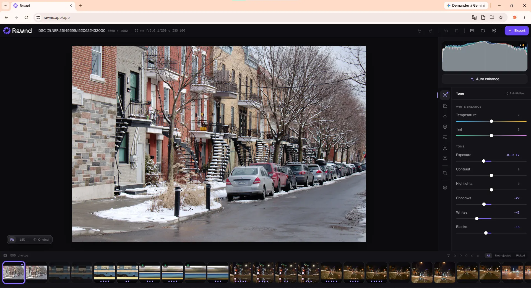
Task: Click the browser back arrow
Action: point(6,17)
